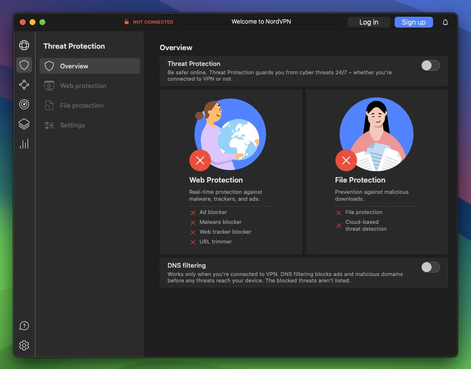Open the help question mark icon
Viewport: 471px width, 369px height.
24,326
